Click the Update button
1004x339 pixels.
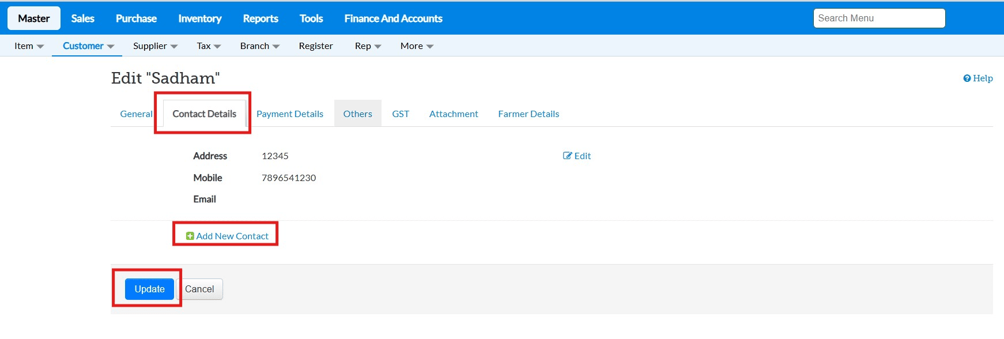click(149, 289)
